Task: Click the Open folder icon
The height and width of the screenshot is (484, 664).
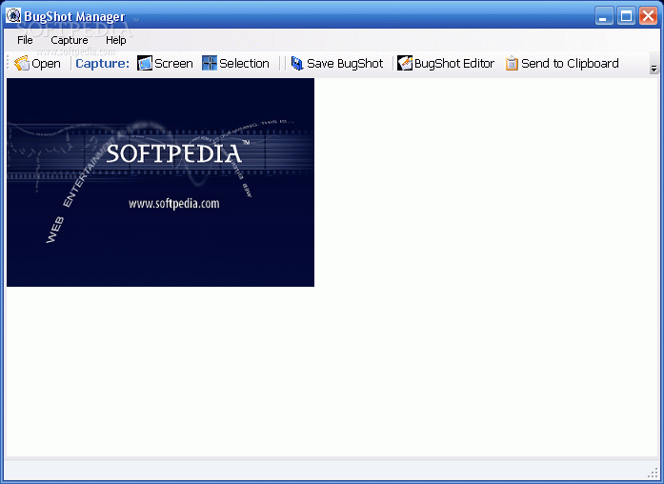Action: coord(22,64)
